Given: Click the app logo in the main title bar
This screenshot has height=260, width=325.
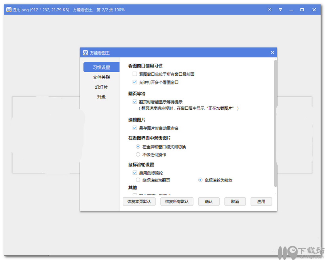Looking at the screenshot, I should (9, 9).
